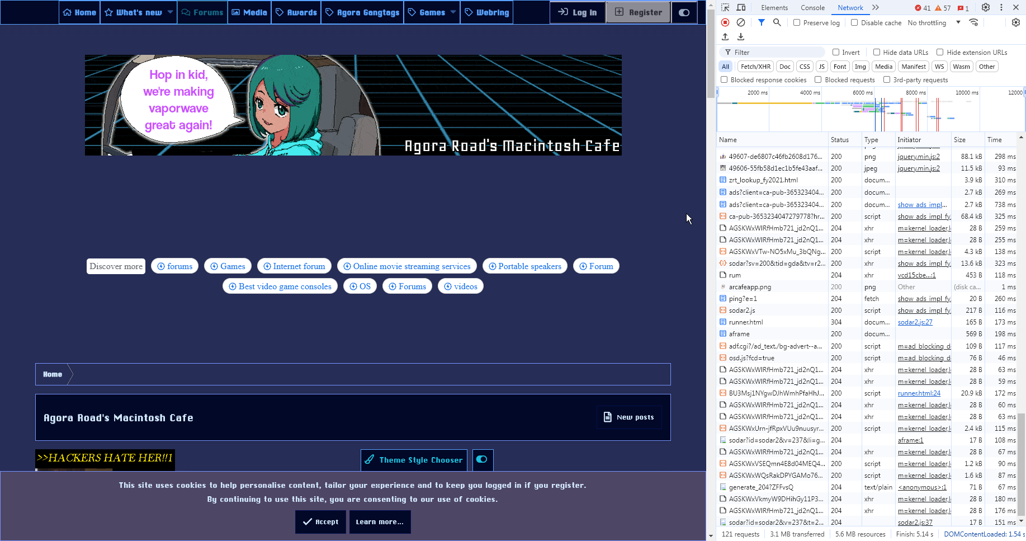
Task: Stop recording the network log
Action: (x=725, y=22)
